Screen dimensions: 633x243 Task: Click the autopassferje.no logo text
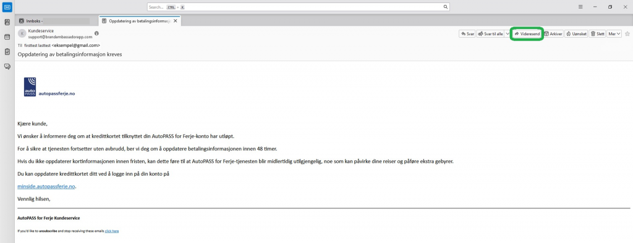[56, 93]
